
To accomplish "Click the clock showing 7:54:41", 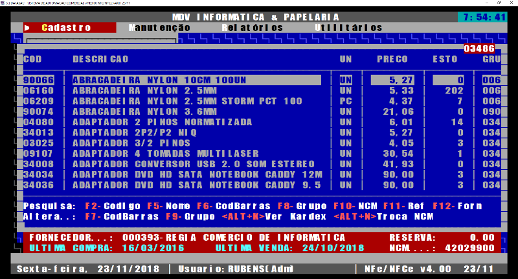I will (482, 17).
